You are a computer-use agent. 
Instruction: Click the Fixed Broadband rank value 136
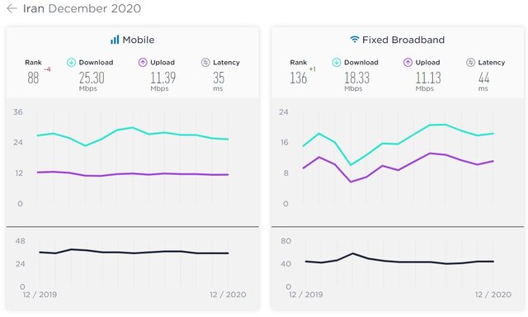[x=299, y=78]
